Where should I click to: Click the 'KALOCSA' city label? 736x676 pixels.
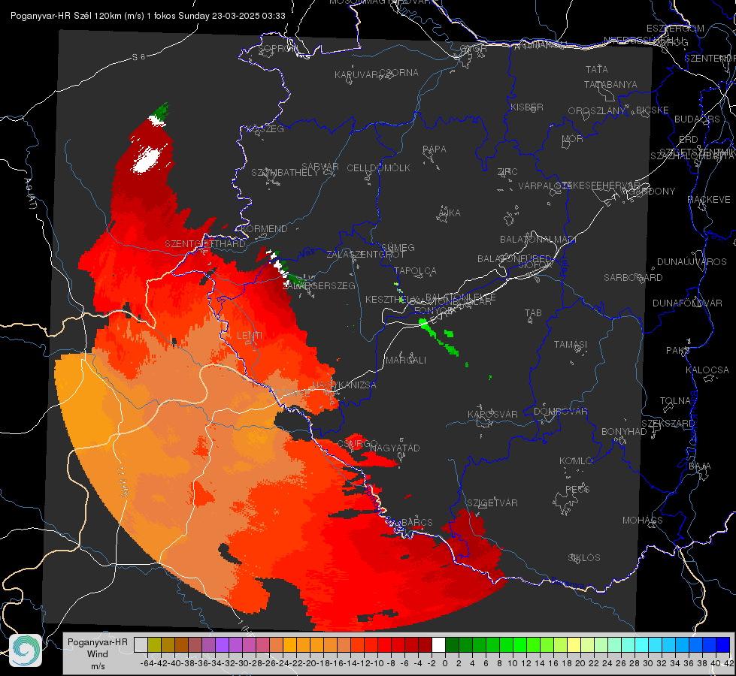point(707,370)
